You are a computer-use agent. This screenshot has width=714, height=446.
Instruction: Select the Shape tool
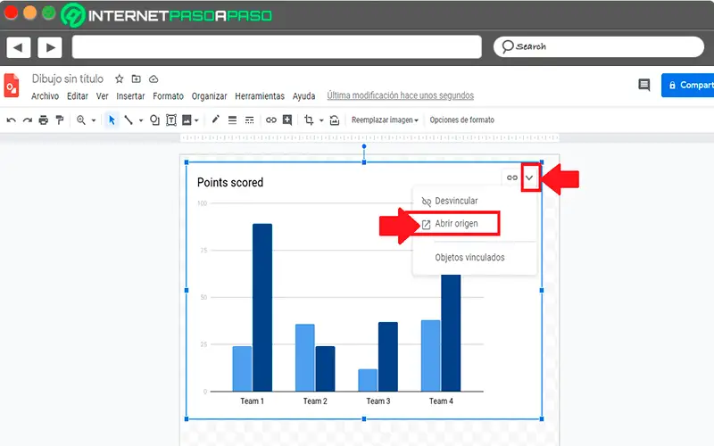(x=154, y=120)
